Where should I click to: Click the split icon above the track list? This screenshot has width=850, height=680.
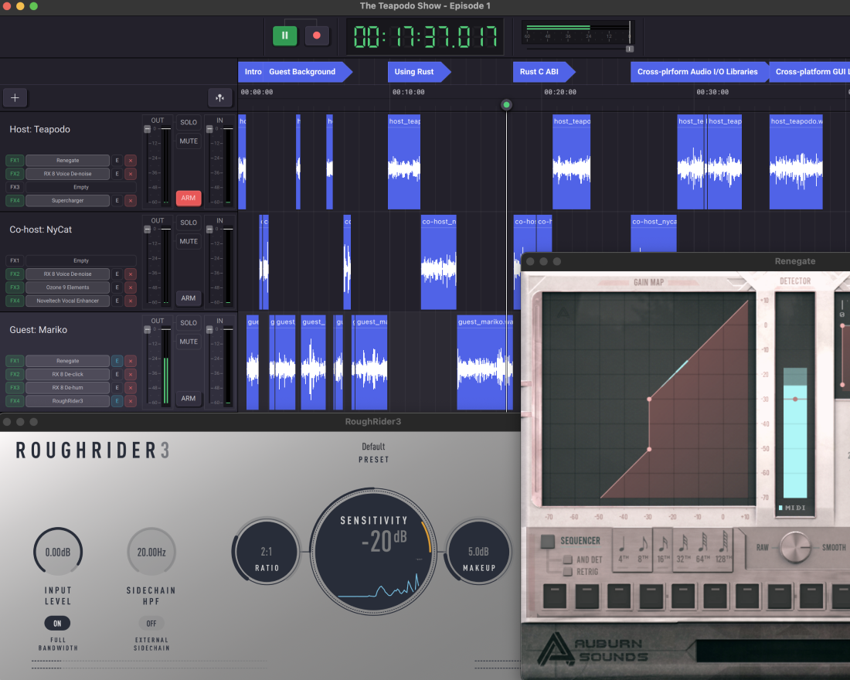coord(220,98)
